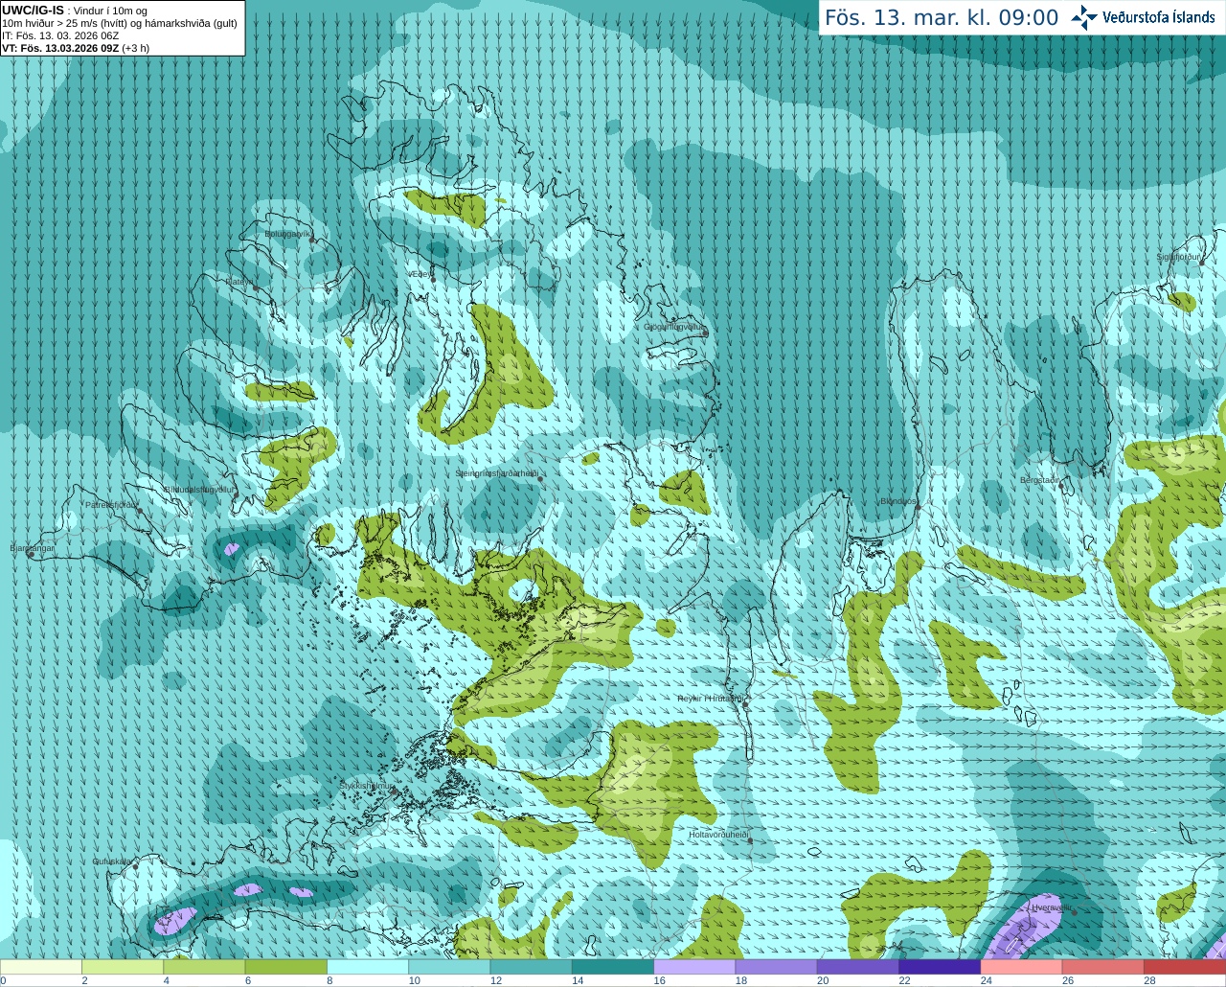Select the Patreksfjörður station label
The width and height of the screenshot is (1226, 987).
tap(111, 504)
